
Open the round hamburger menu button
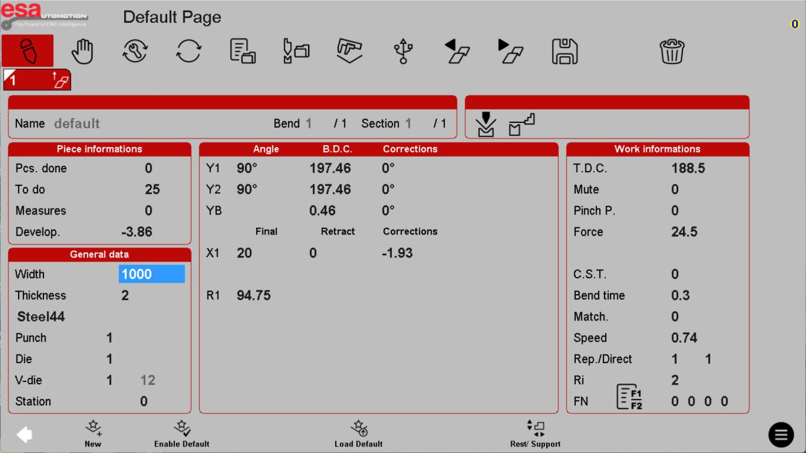click(781, 435)
